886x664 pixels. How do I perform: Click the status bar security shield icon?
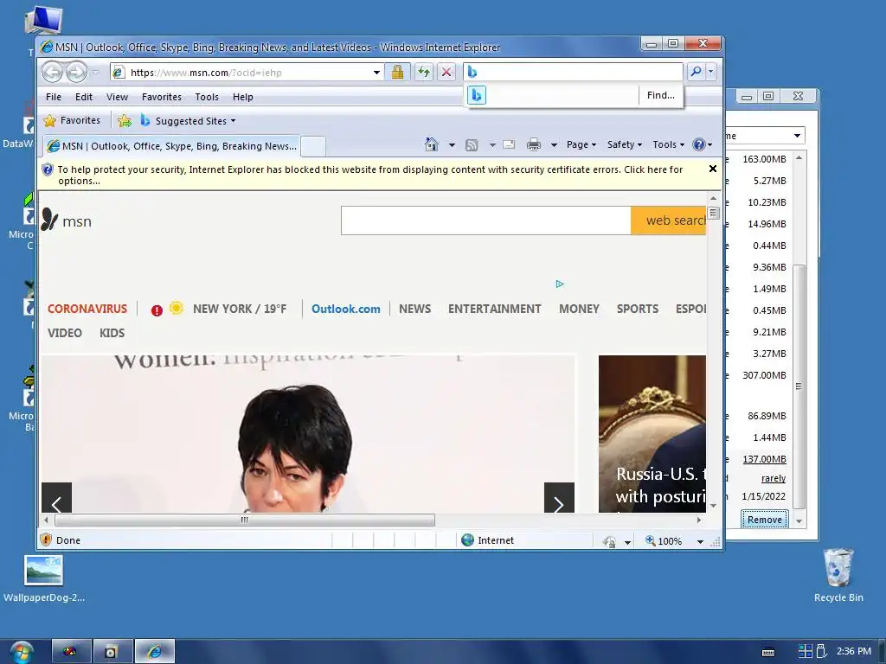click(47, 539)
